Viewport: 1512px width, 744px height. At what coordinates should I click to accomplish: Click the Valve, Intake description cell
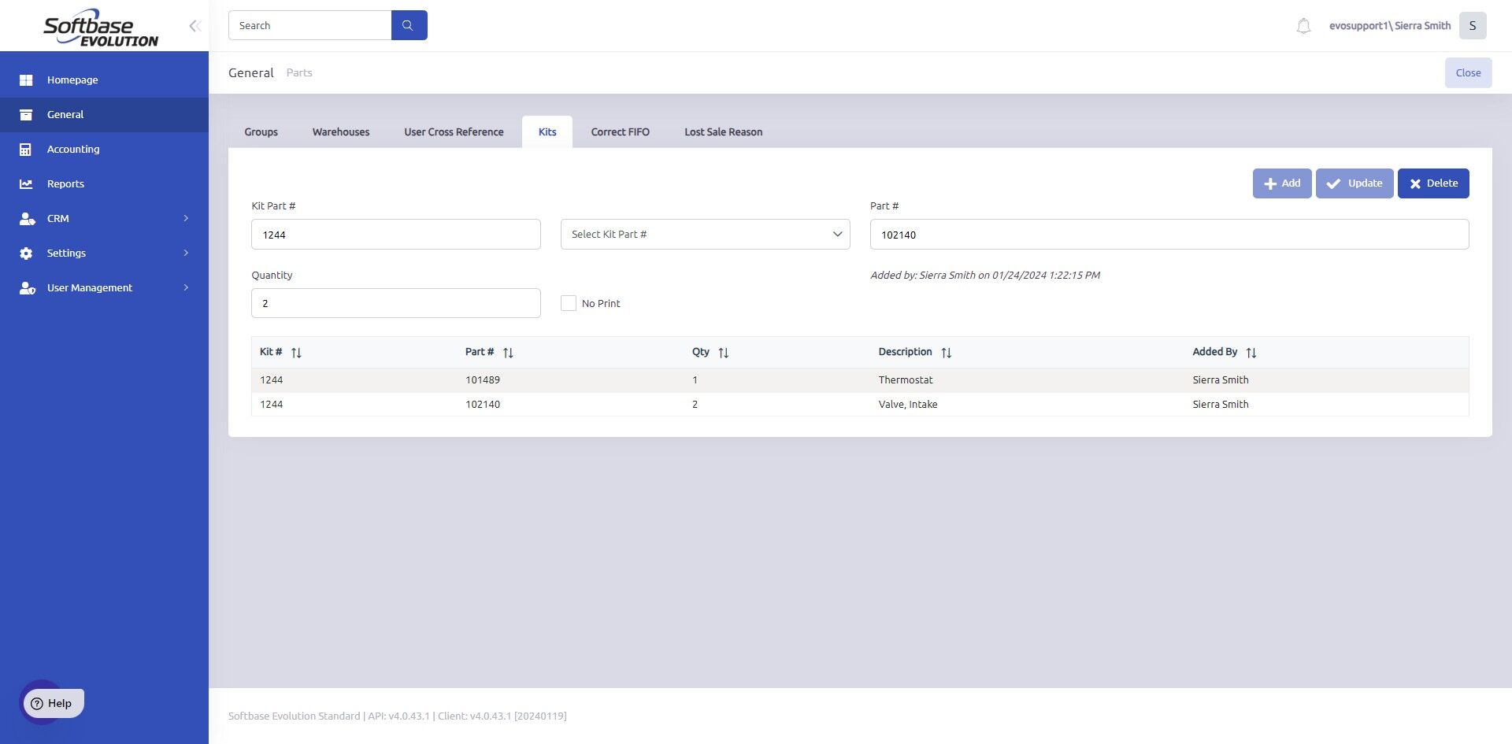pos(908,405)
